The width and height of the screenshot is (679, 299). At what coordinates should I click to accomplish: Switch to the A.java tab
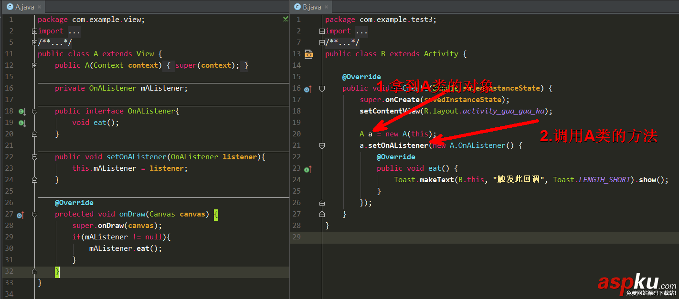coord(23,7)
